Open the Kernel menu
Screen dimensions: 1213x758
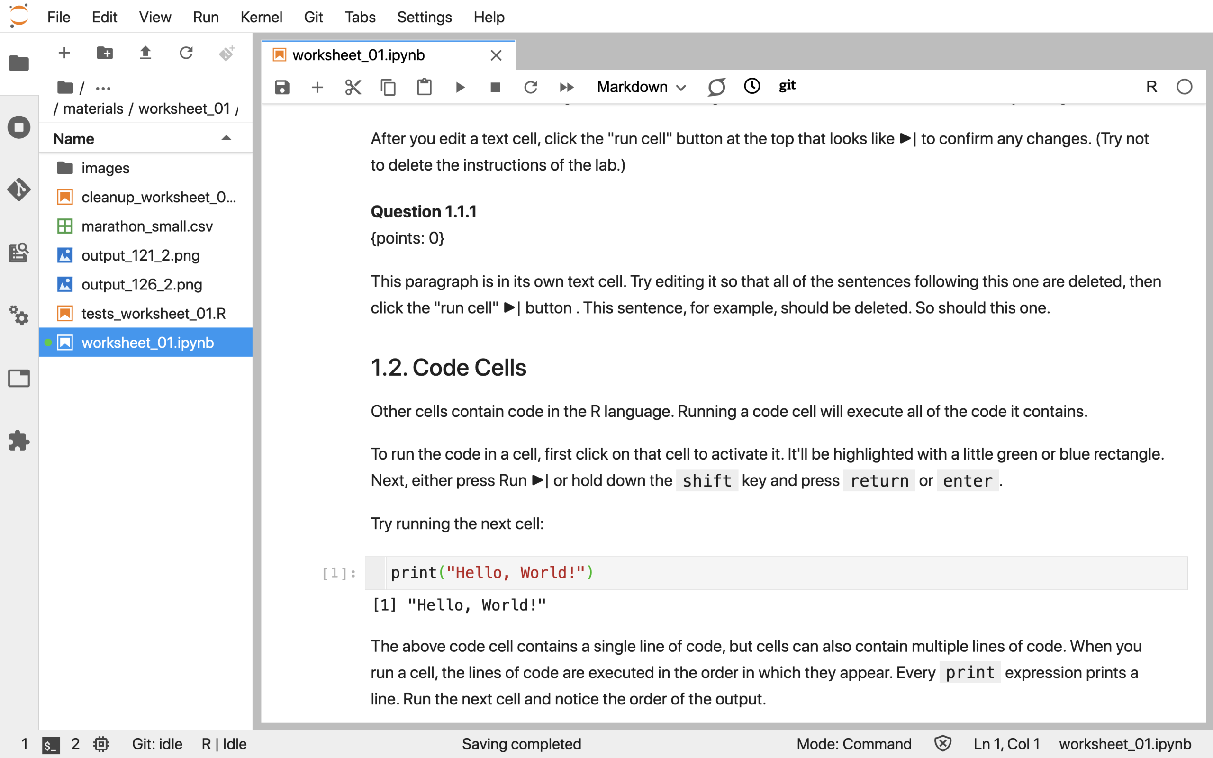[x=261, y=17]
